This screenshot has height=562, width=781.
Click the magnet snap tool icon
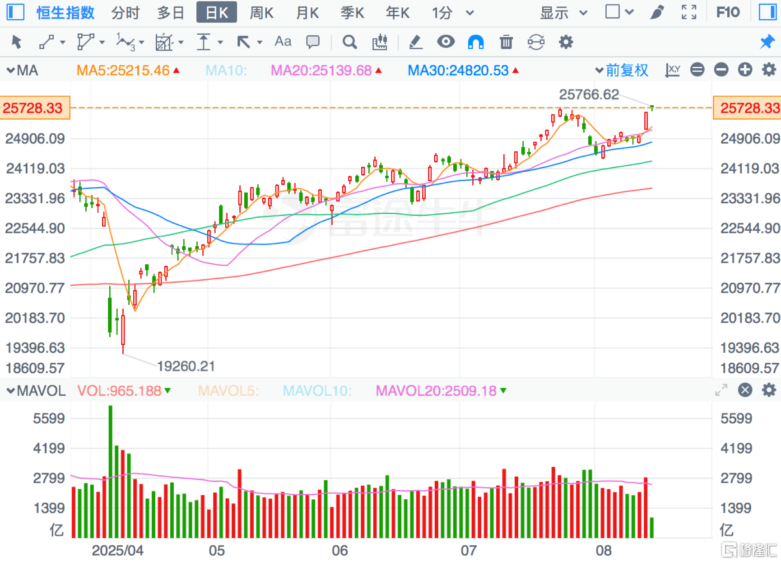pyautogui.click(x=476, y=42)
